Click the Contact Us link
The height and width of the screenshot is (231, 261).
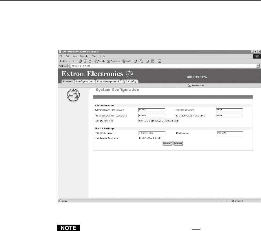[198, 86]
